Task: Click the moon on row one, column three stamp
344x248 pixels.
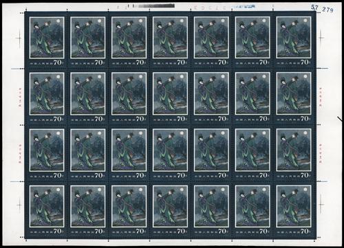Action: (x=141, y=21)
